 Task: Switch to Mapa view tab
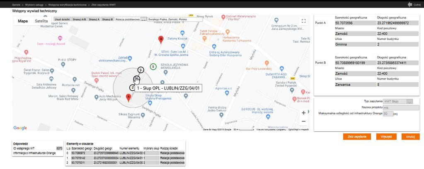23,21
